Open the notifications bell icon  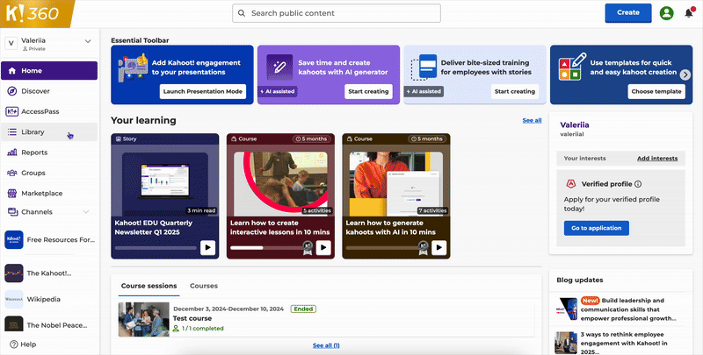coord(688,13)
